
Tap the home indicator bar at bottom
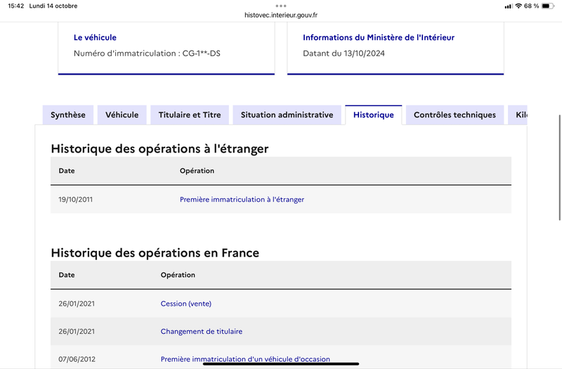pyautogui.click(x=281, y=363)
